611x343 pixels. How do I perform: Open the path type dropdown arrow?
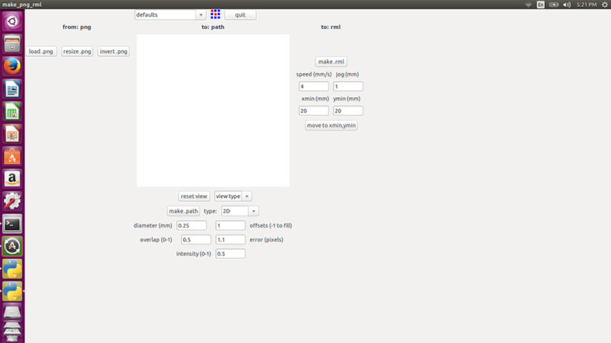(x=254, y=211)
